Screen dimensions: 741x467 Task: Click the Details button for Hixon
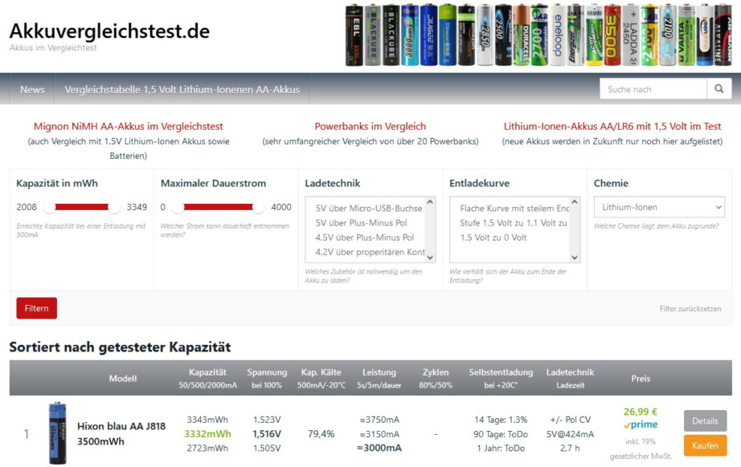click(705, 420)
